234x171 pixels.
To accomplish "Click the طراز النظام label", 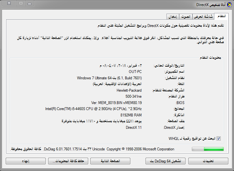I will point(176,96).
